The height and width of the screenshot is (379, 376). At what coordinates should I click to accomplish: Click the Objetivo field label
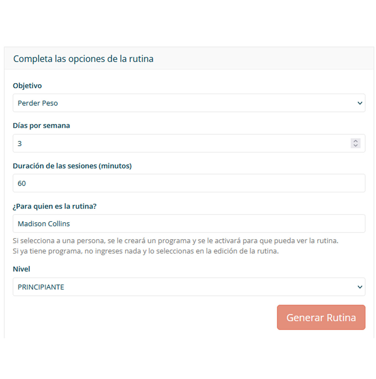coord(27,86)
